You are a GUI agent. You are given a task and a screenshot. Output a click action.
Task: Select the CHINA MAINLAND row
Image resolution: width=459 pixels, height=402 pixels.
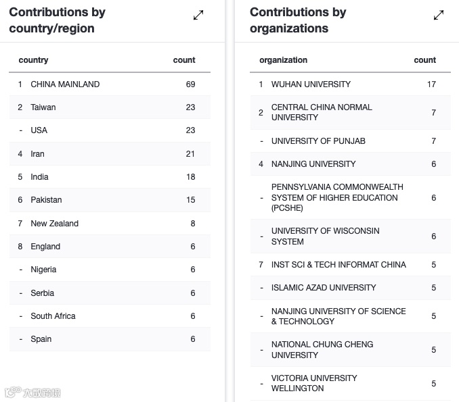(65, 84)
